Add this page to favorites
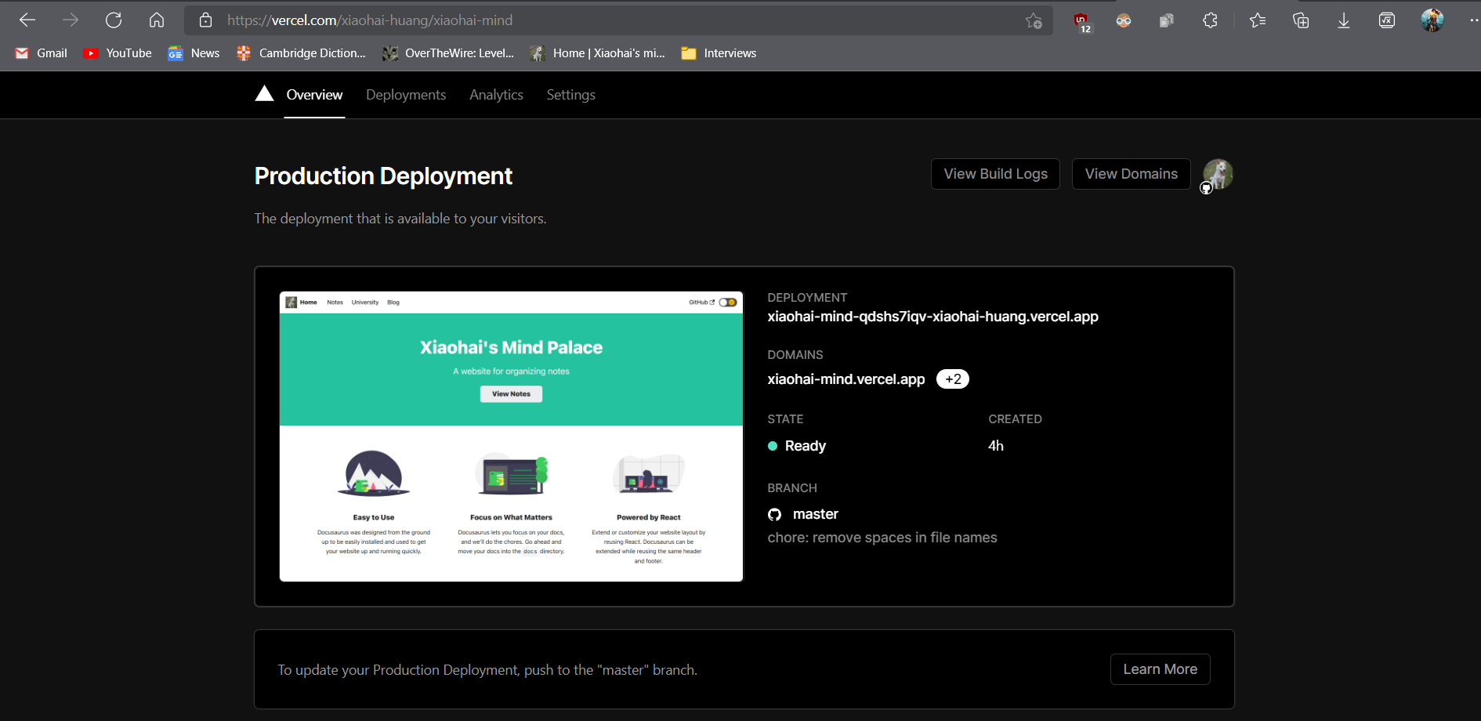Viewport: 1481px width, 721px height. coord(1034,20)
